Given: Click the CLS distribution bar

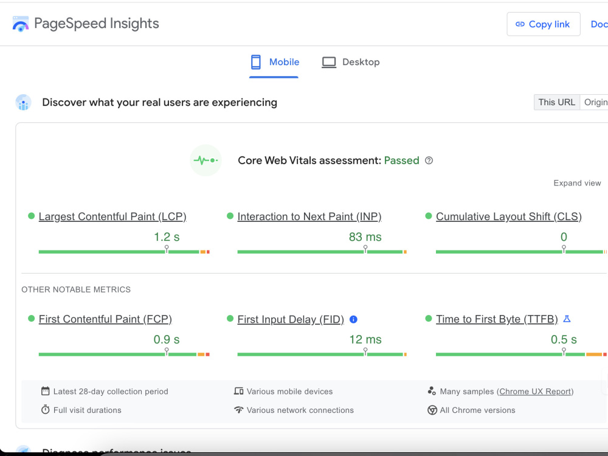Looking at the screenshot, I should coord(521,252).
